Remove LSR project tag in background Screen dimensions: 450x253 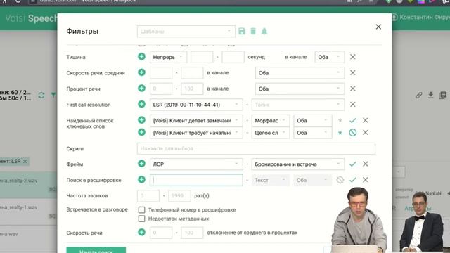[x=25, y=161]
